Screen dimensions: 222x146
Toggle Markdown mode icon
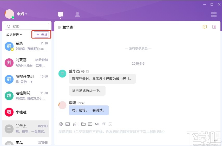point(97,124)
